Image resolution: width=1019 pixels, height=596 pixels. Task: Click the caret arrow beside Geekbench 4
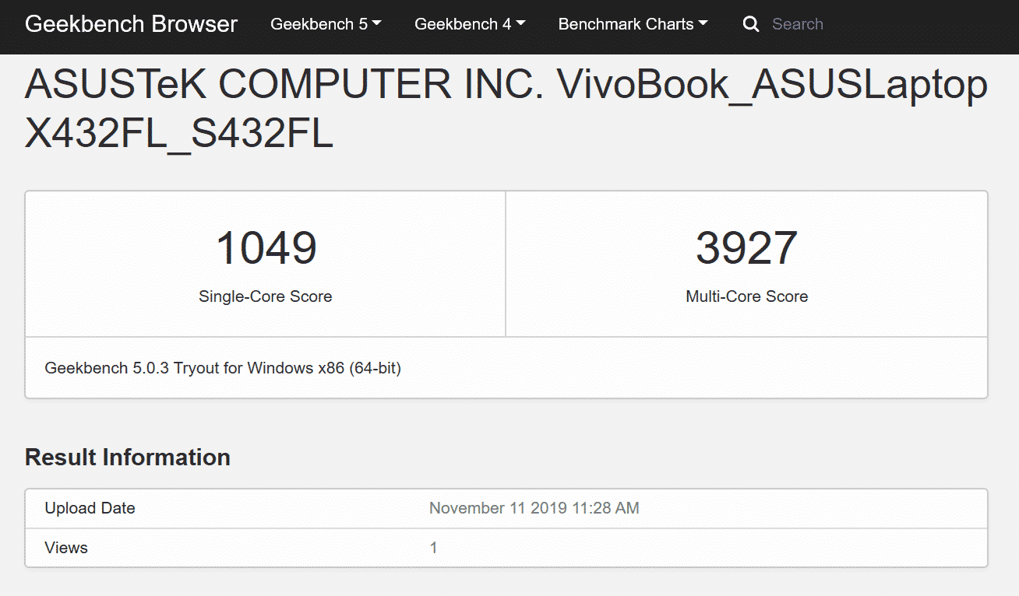click(x=521, y=23)
